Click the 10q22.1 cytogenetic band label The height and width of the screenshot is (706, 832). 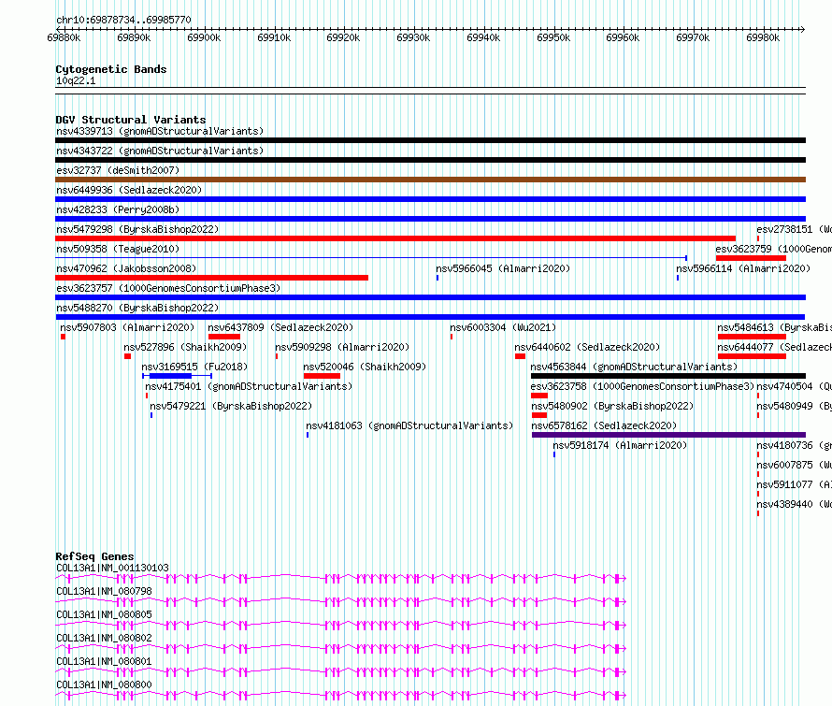click(76, 80)
